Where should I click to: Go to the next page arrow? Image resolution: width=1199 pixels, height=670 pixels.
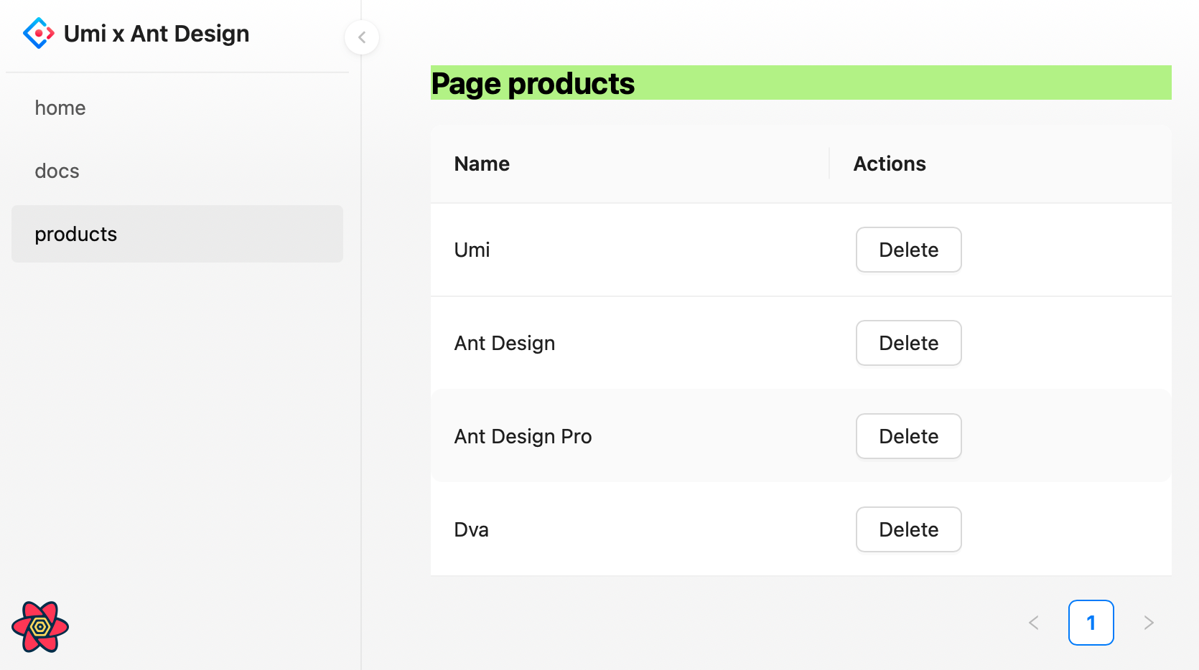[x=1149, y=623]
